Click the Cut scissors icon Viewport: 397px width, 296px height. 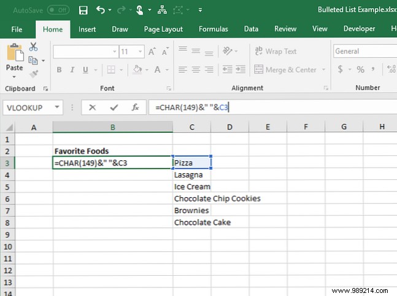click(x=33, y=47)
